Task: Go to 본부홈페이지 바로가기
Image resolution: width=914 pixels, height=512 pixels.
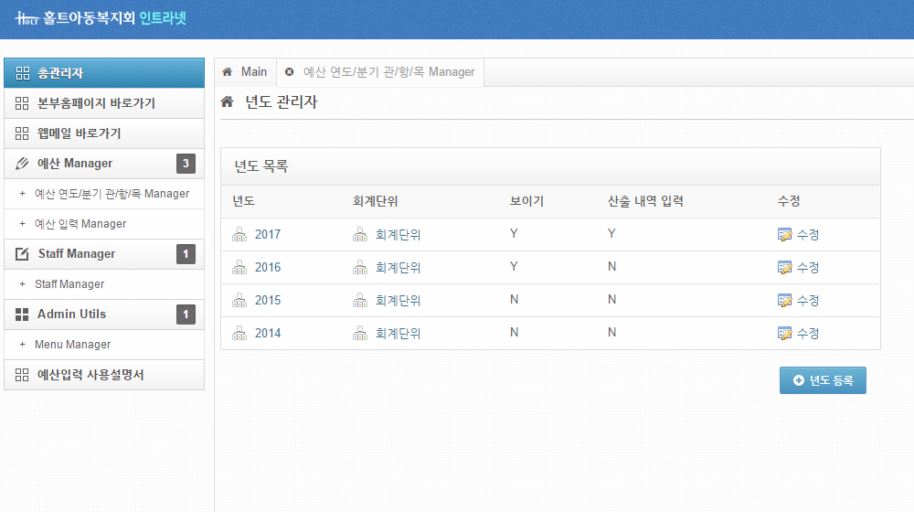Action: pos(96,104)
